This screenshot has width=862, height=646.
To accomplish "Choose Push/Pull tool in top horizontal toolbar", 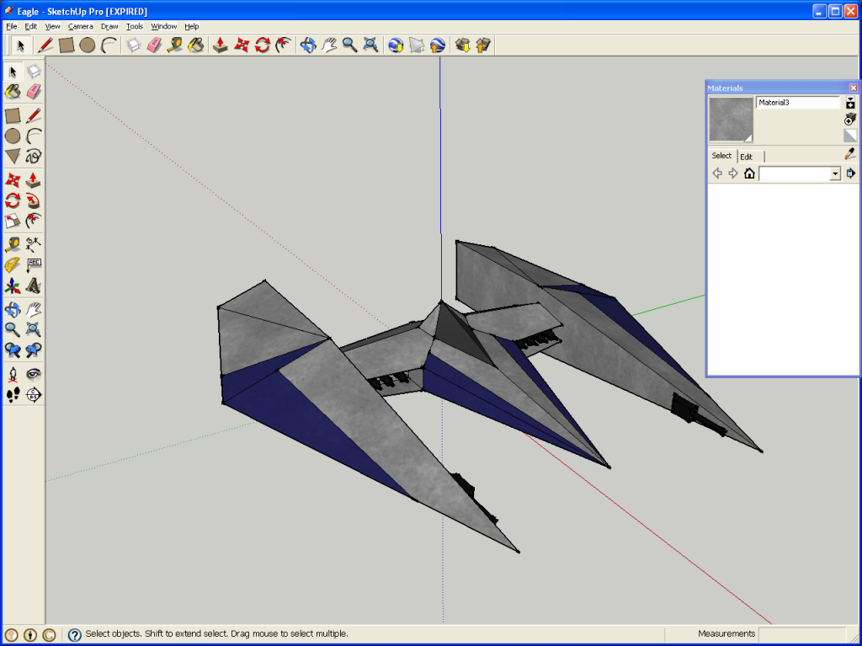I will pyautogui.click(x=221, y=45).
